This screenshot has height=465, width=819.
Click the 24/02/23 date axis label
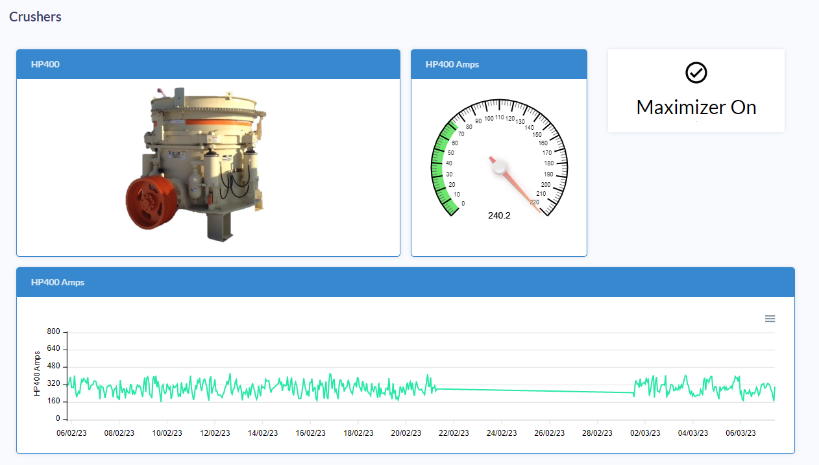point(501,433)
